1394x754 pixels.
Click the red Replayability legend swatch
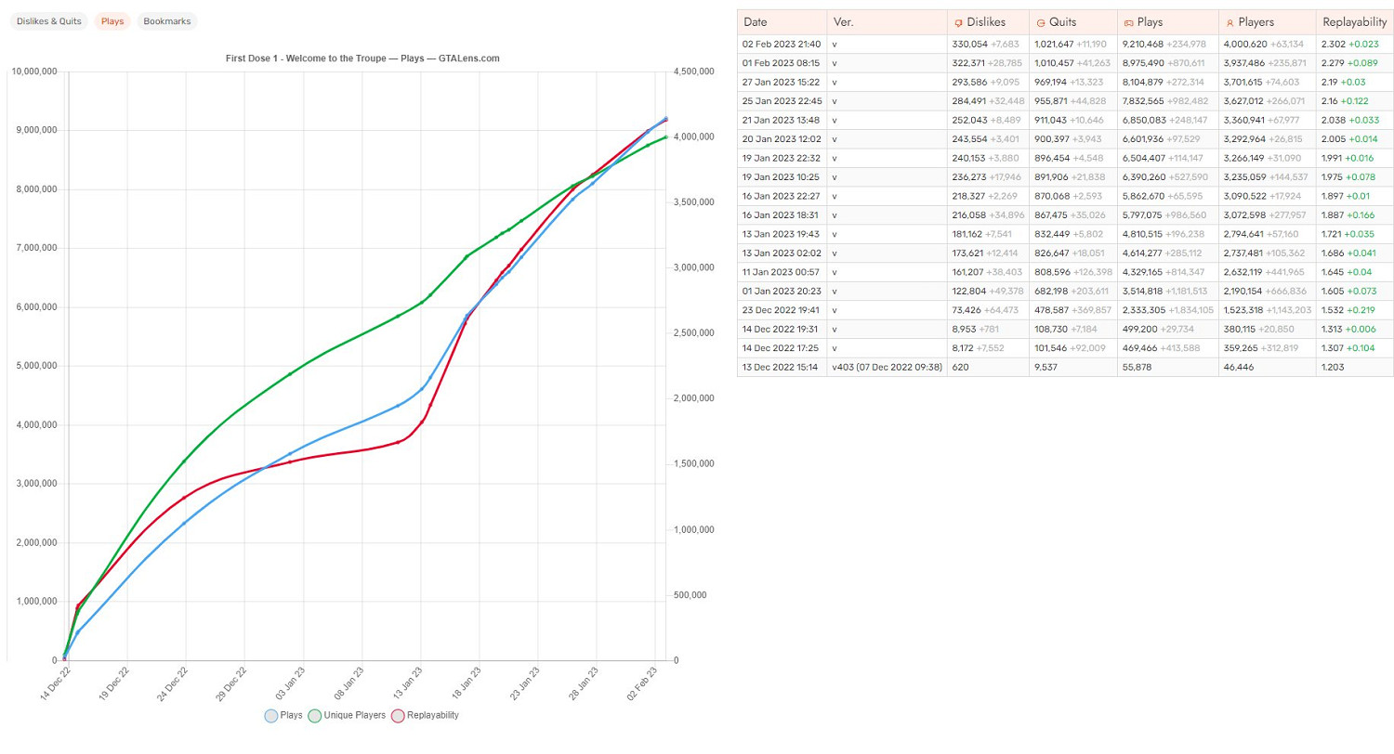click(398, 716)
